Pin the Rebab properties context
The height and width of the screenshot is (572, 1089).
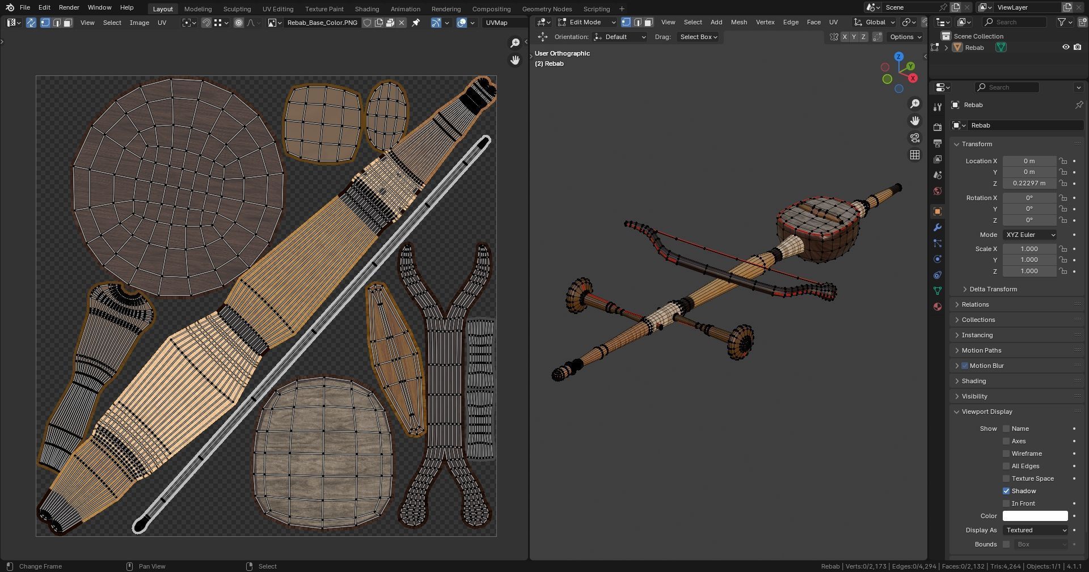click(x=1079, y=105)
